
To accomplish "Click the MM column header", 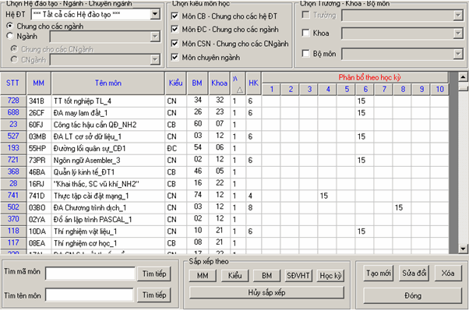I will tap(39, 83).
